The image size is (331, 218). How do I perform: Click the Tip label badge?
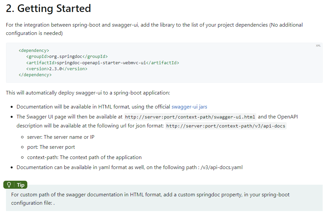15,185
